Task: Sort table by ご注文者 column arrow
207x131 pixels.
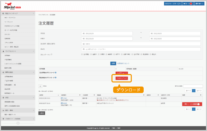Action: [94, 95]
